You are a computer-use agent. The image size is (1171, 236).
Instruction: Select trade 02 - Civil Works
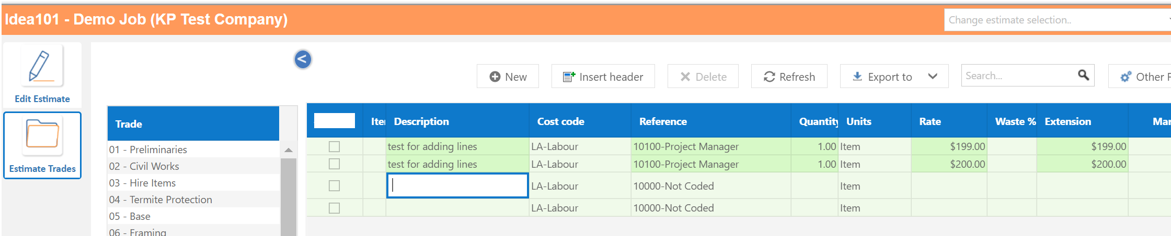193,166
